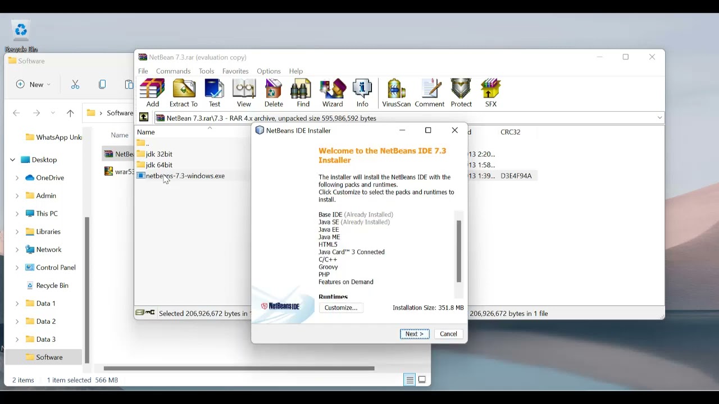Click the Protect toolbar icon

pos(461,93)
